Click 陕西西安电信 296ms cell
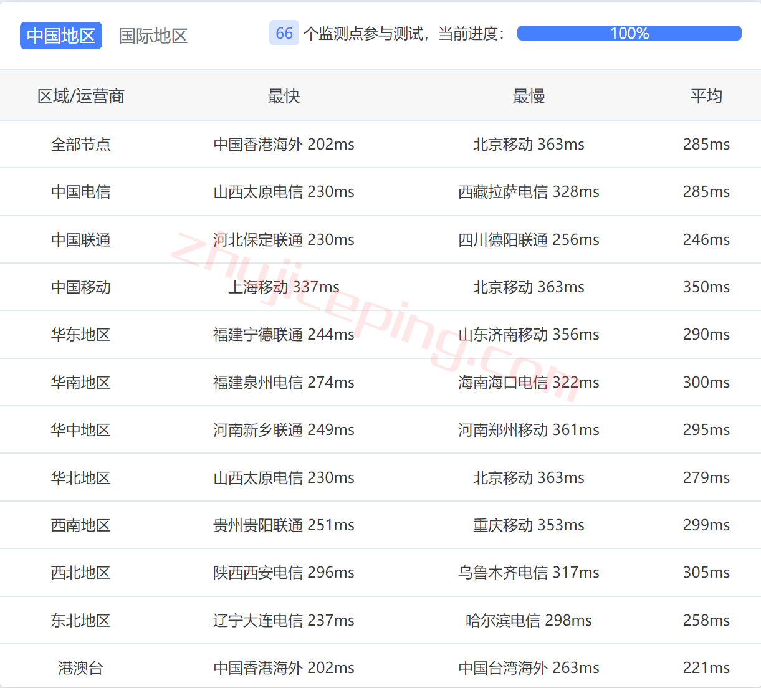The image size is (761, 688). pyautogui.click(x=284, y=573)
